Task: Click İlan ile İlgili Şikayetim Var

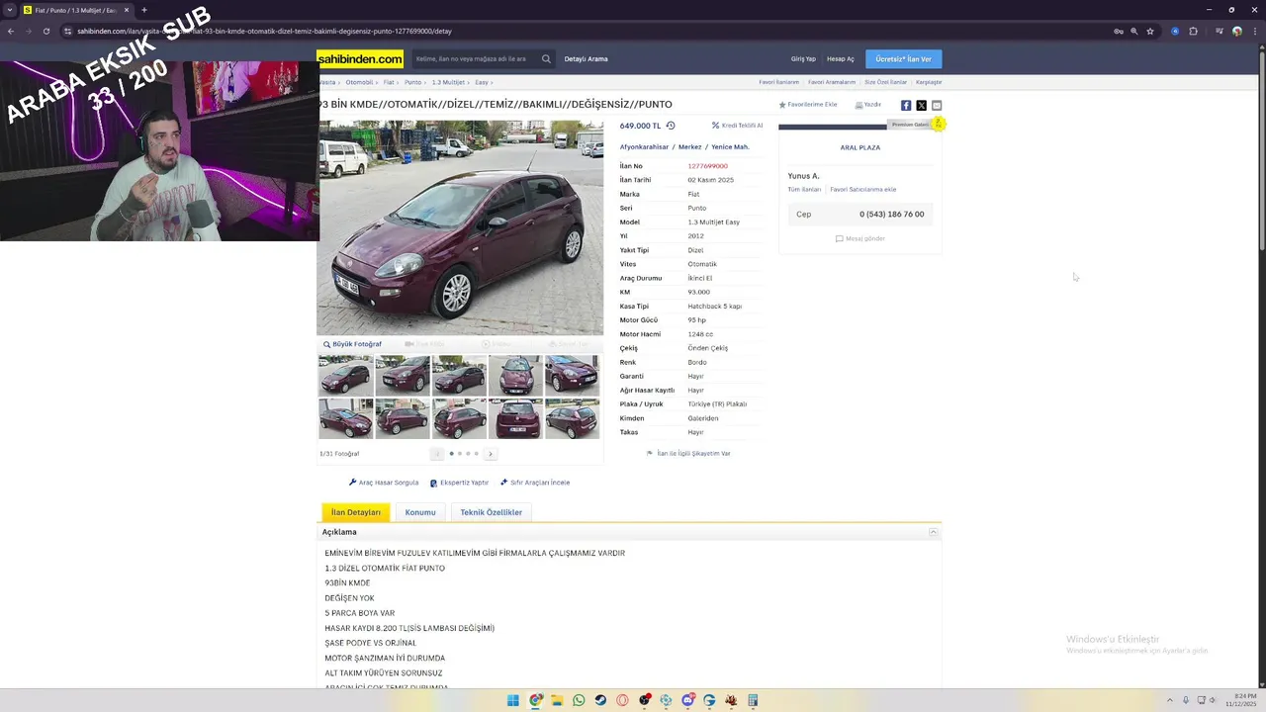Action: [x=688, y=453]
